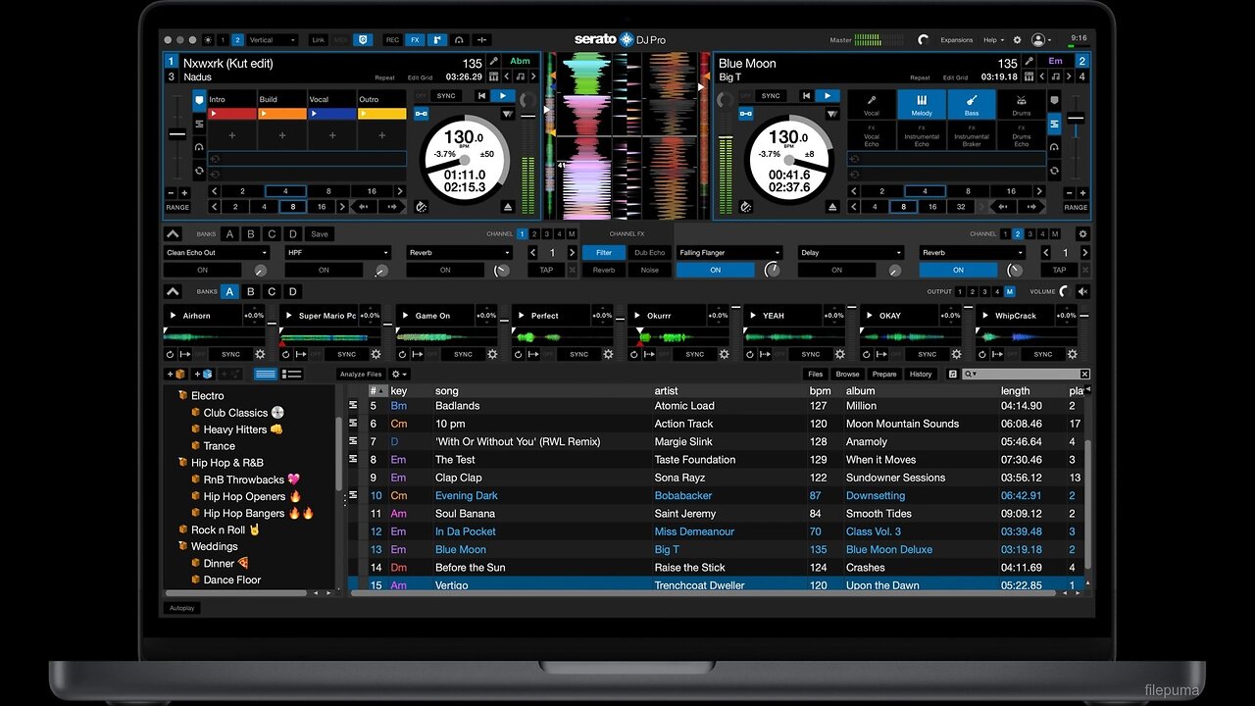The image size is (1255, 706).
Task: Click the right FX unit settings gear
Action: [1082, 234]
